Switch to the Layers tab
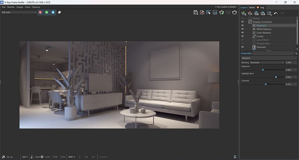Viewport: 299px width, 160px height. tap(244, 7)
